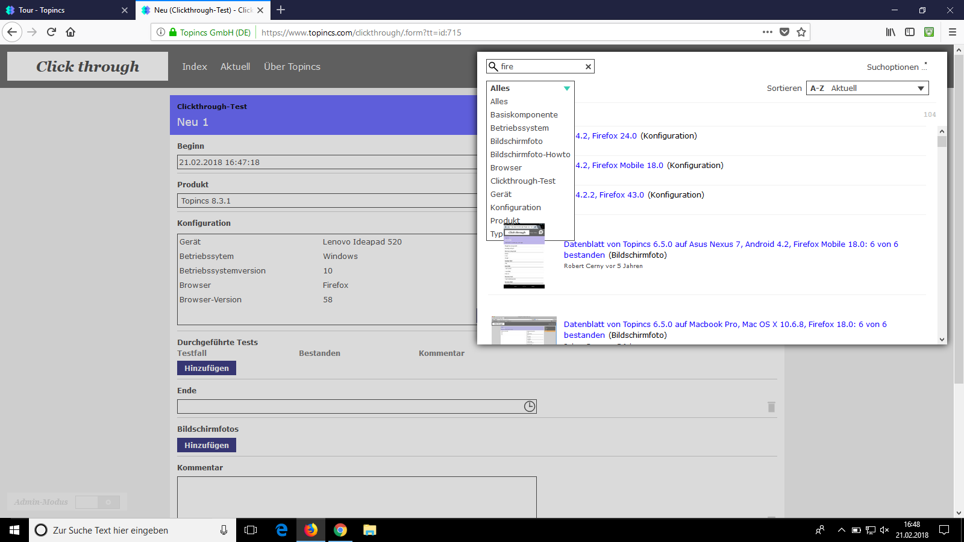The width and height of the screenshot is (964, 542).
Task: Toggle the Admin-Modus switch
Action: (98, 502)
